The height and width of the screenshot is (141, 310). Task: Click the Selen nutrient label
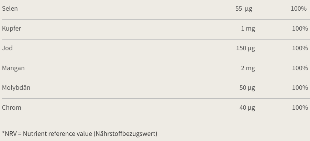point(10,9)
